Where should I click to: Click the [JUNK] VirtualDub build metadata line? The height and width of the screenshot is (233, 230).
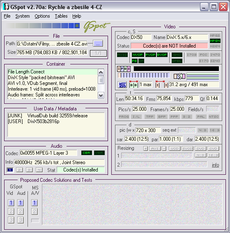(x=48, y=116)
